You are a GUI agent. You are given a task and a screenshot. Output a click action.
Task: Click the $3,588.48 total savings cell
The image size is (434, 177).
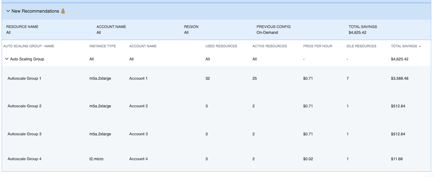coord(400,78)
